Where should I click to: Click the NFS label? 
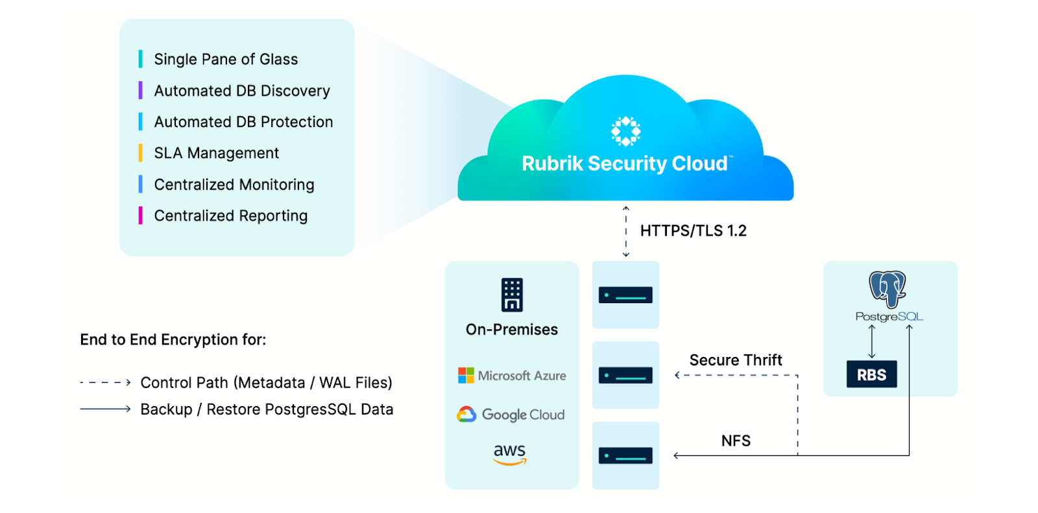(x=736, y=441)
